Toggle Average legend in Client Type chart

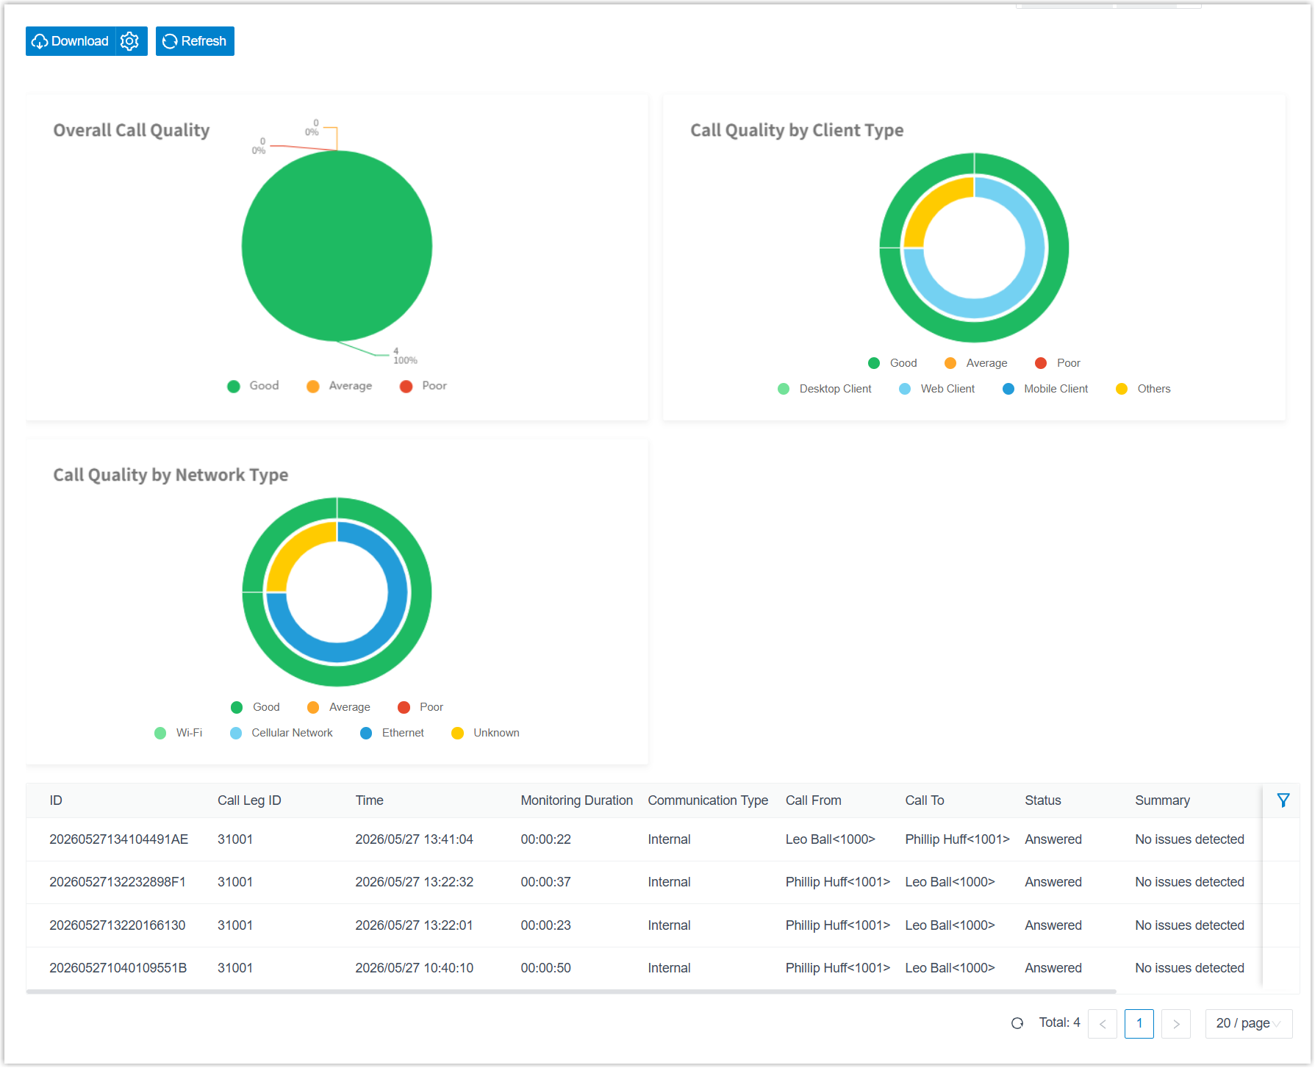tap(976, 363)
